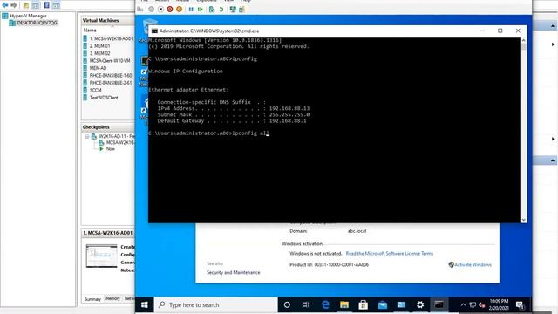Open Windows Start menu in VM taskbar

[x=145, y=304]
